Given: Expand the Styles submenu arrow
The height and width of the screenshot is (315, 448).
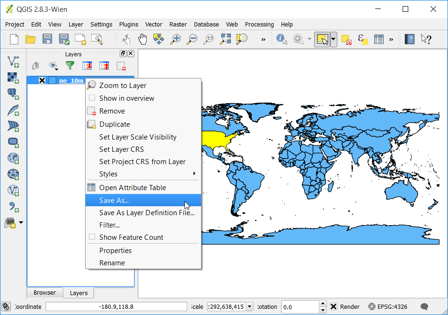Looking at the screenshot, I should pyautogui.click(x=194, y=174).
